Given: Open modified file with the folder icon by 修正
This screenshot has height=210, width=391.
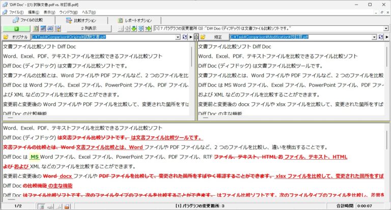Looking at the screenshot, I should click(203, 37).
